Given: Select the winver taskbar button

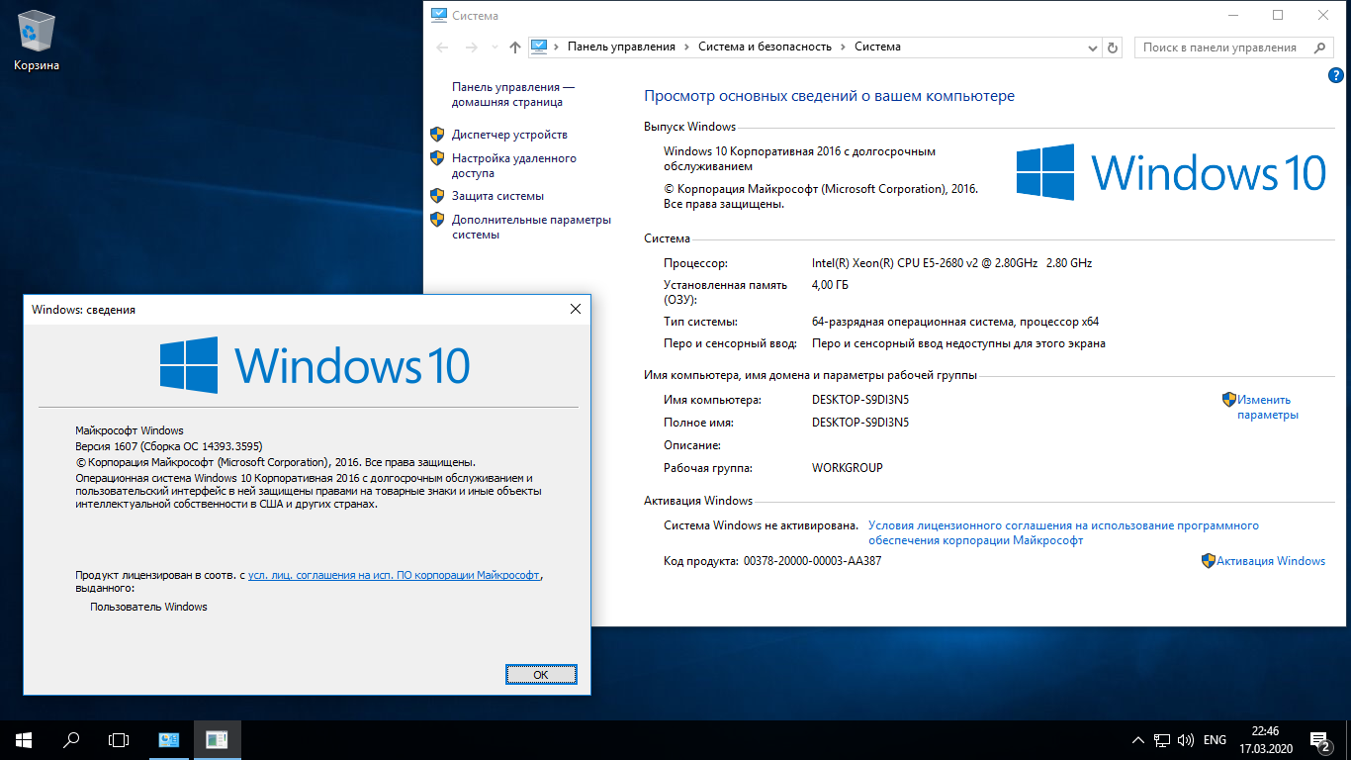Looking at the screenshot, I should tap(217, 739).
